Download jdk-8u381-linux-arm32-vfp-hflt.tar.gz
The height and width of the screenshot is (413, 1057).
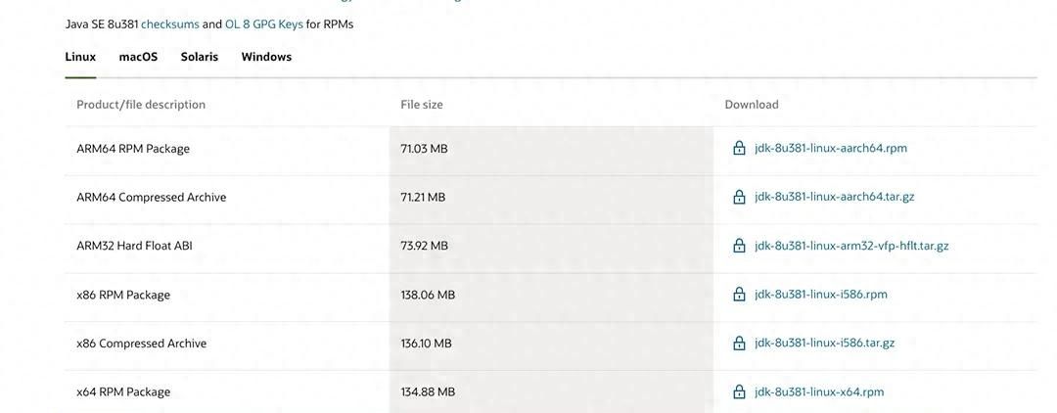click(851, 246)
